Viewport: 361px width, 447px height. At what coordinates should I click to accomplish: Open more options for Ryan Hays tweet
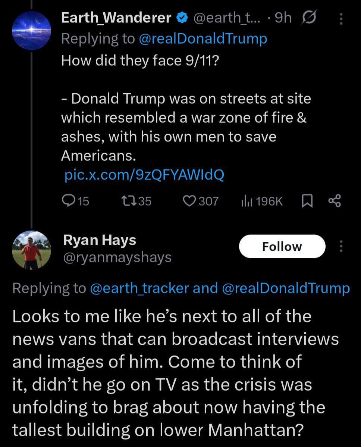click(341, 246)
